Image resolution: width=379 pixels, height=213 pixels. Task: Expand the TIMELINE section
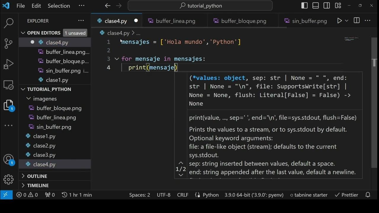[x=23, y=185]
